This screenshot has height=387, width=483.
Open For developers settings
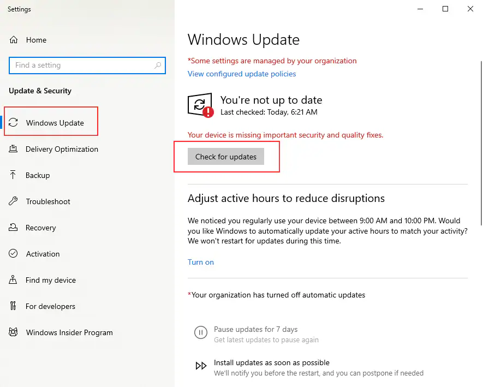coord(50,306)
